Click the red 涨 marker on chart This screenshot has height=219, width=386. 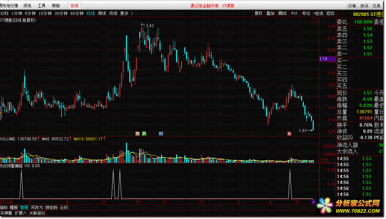[289, 134]
